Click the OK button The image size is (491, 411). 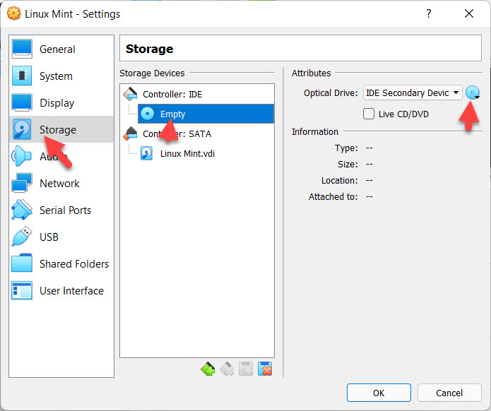[x=379, y=393]
